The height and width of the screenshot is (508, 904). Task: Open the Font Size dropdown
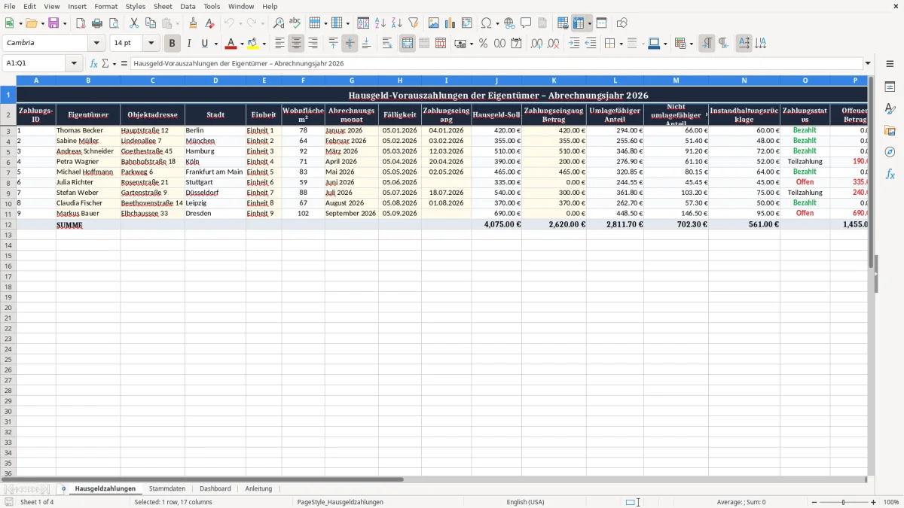click(x=151, y=44)
